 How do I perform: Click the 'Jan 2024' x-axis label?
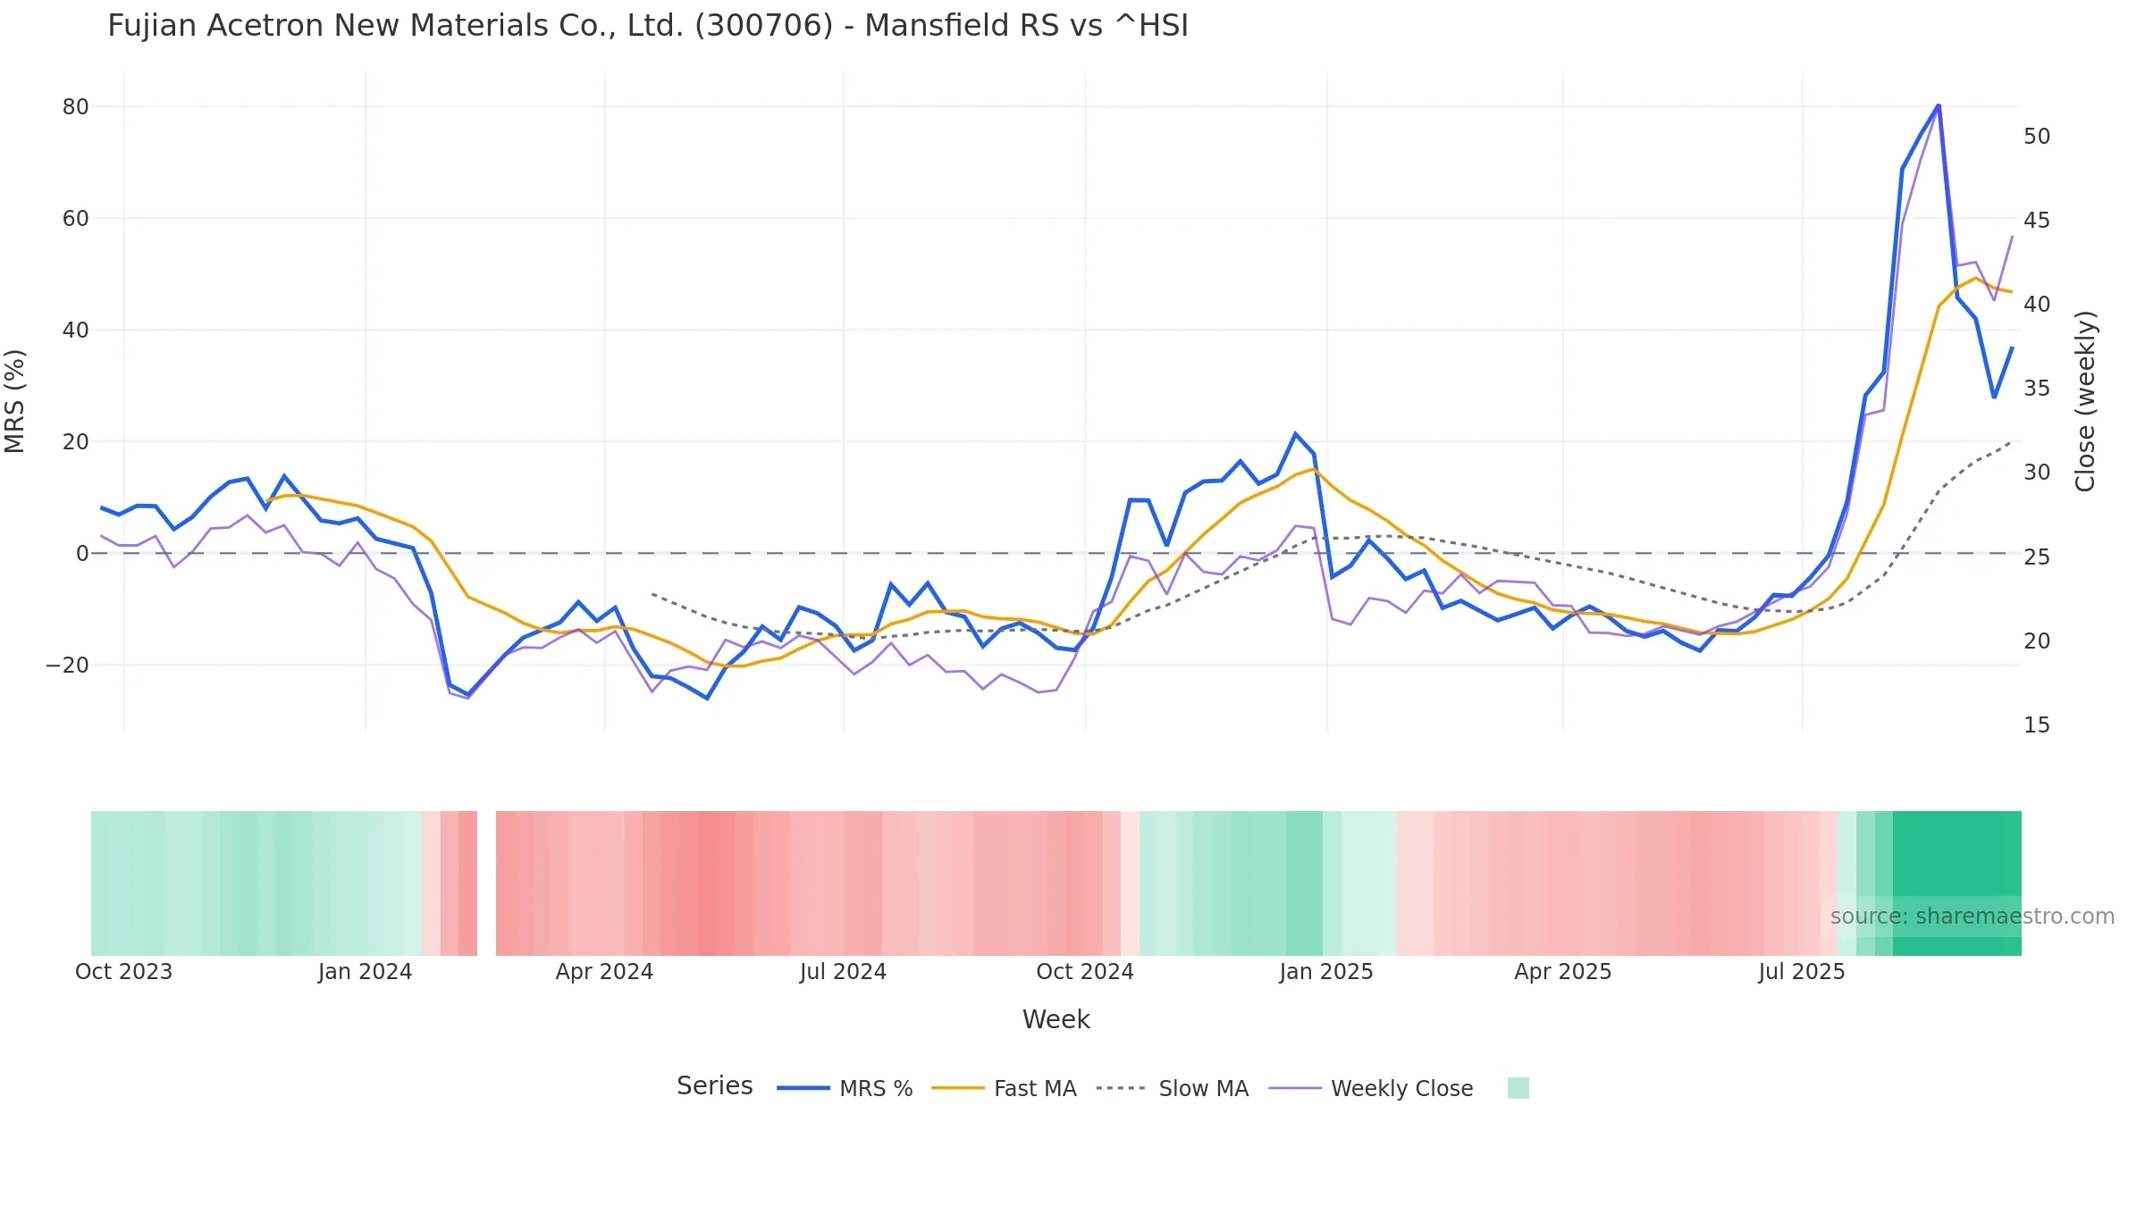(365, 972)
